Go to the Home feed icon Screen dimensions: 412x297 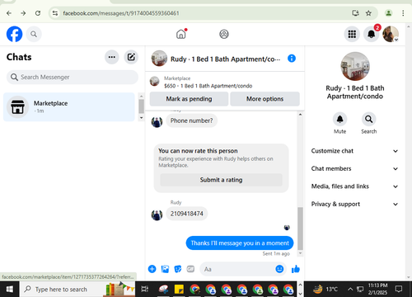tap(181, 34)
